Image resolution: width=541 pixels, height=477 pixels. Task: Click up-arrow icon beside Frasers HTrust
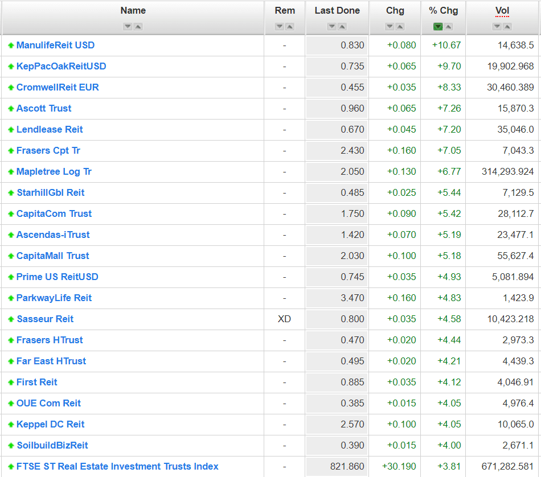pyautogui.click(x=11, y=340)
